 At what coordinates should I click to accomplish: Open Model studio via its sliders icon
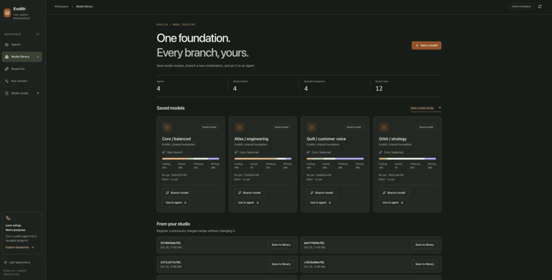7,93
